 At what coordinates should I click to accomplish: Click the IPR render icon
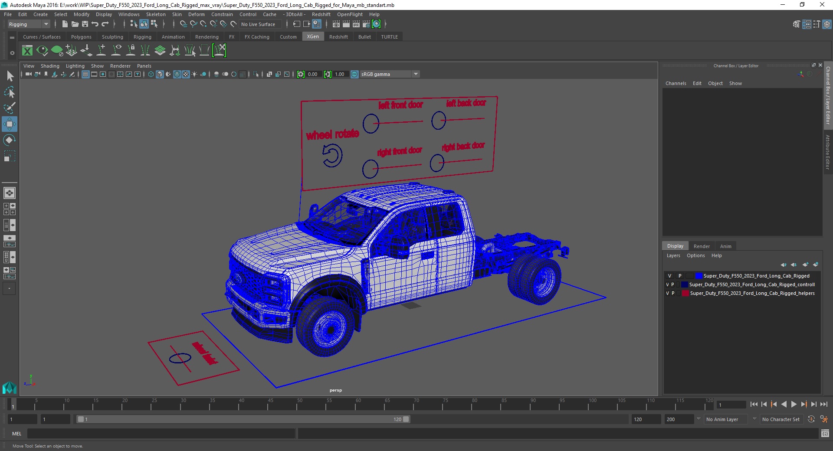(356, 24)
